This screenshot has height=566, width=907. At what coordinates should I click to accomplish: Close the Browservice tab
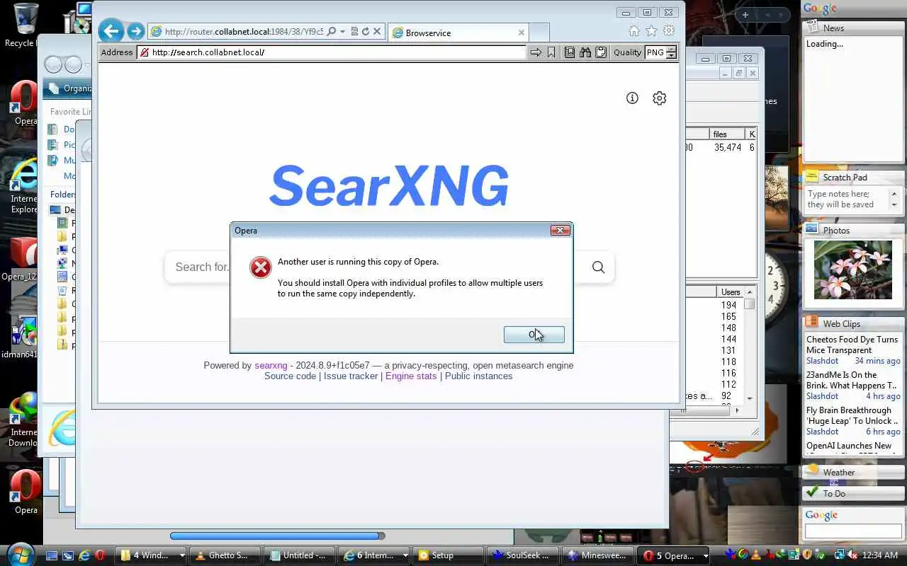522,33
